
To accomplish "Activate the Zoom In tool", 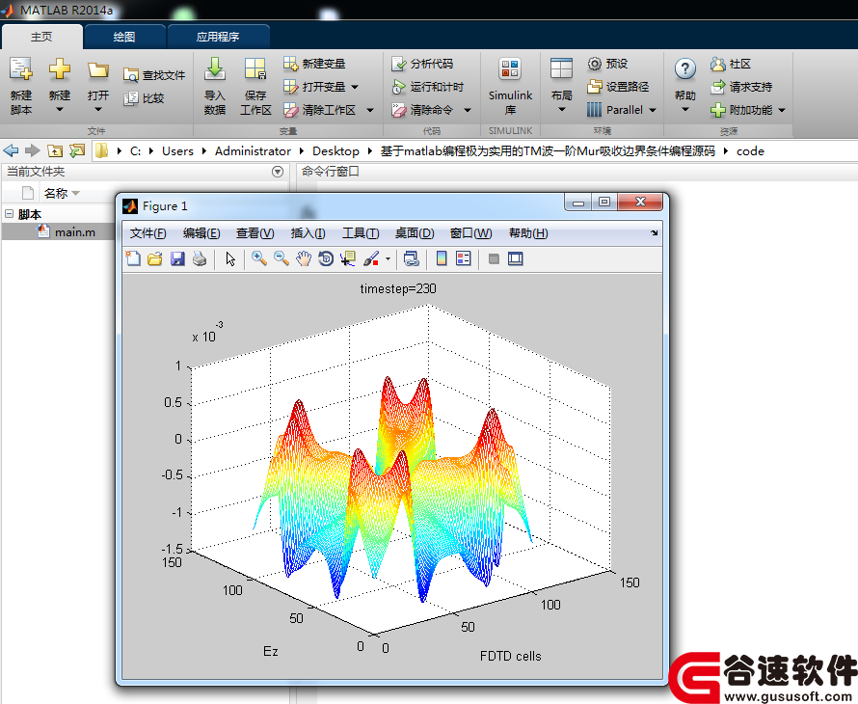I will (x=258, y=258).
